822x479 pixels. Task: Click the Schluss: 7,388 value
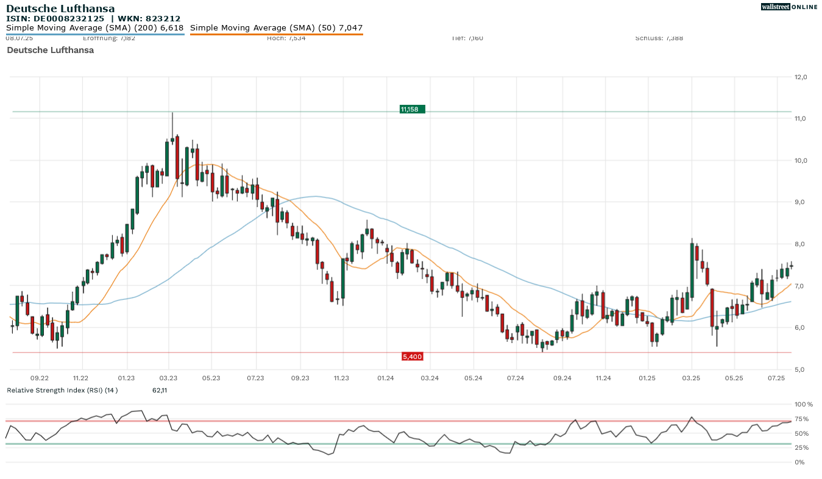[659, 38]
